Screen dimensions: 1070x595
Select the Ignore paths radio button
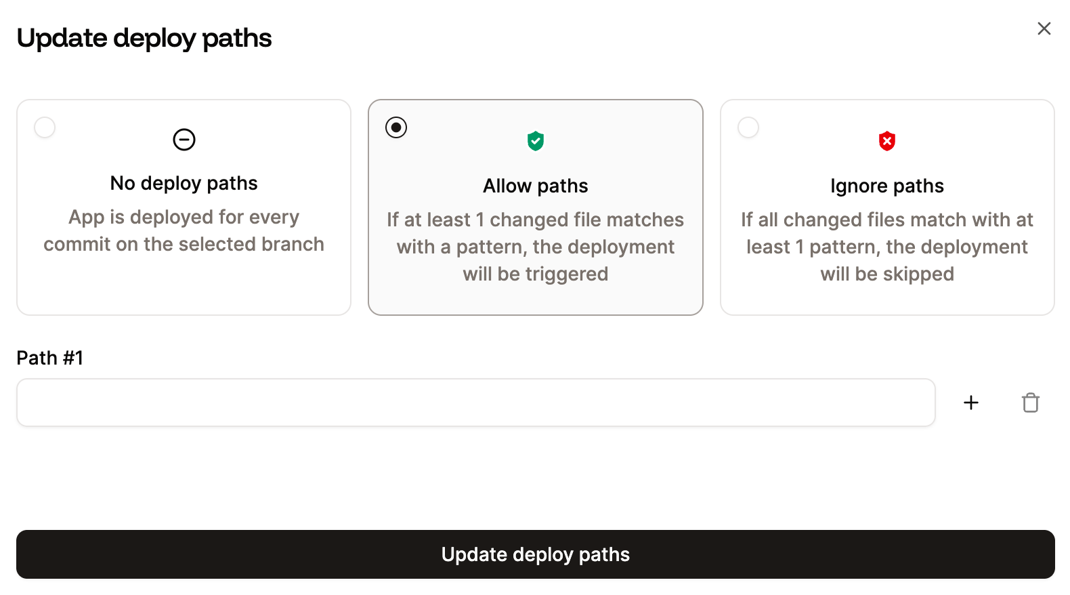tap(748, 127)
